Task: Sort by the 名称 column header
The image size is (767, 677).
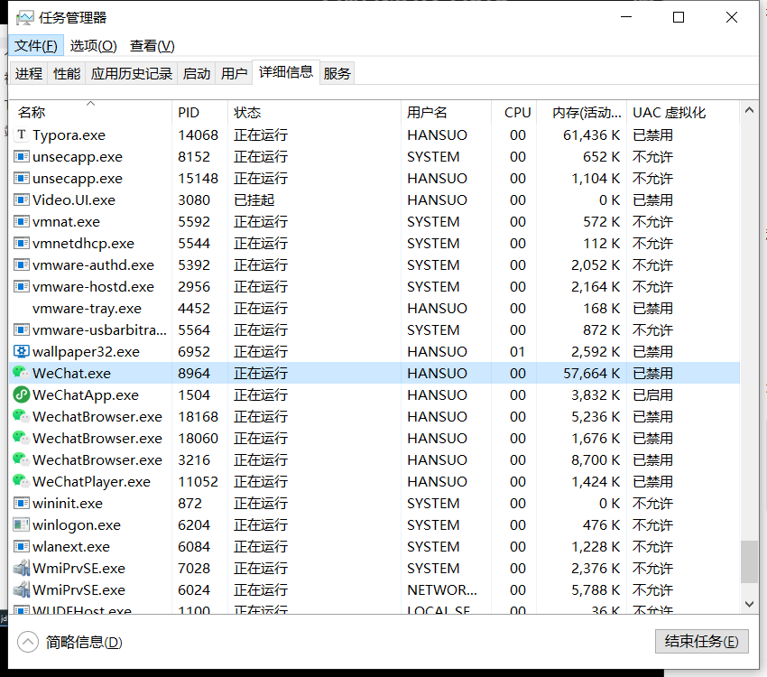Action: (x=91, y=113)
